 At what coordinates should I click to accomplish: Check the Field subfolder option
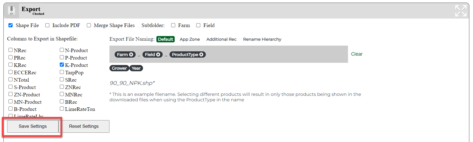click(x=198, y=25)
